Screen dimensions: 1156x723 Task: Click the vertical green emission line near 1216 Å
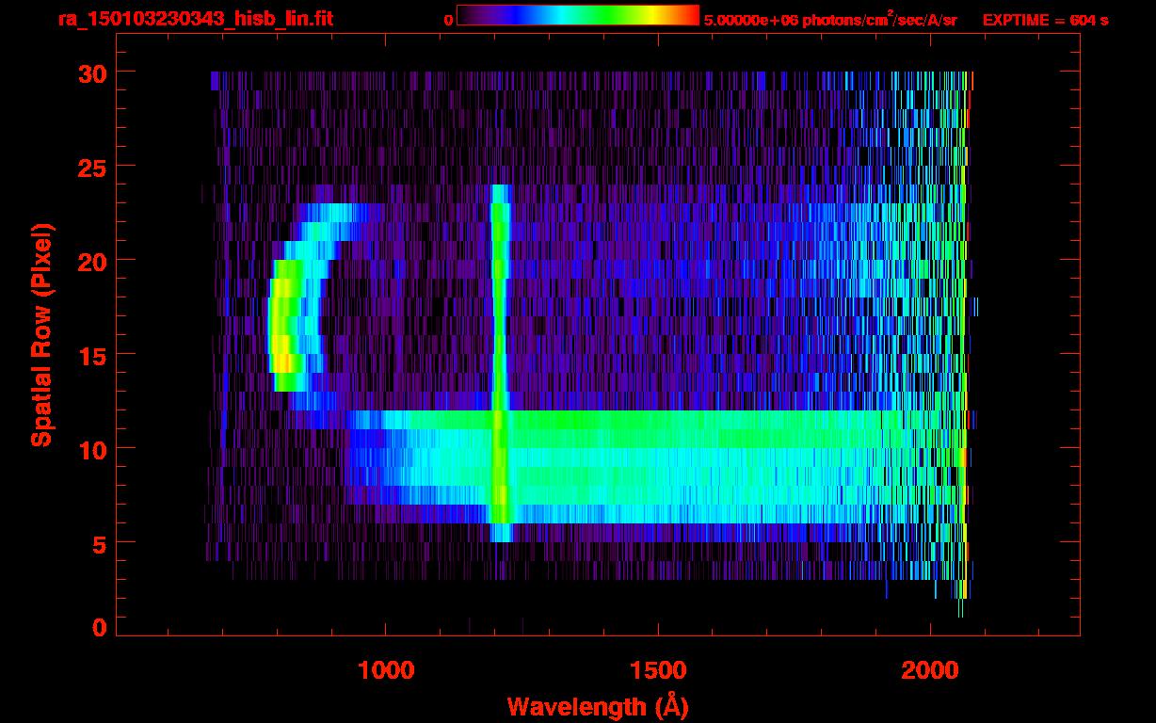[499, 362]
